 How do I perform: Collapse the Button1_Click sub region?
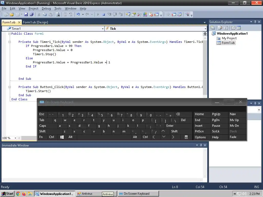coord(10,87)
